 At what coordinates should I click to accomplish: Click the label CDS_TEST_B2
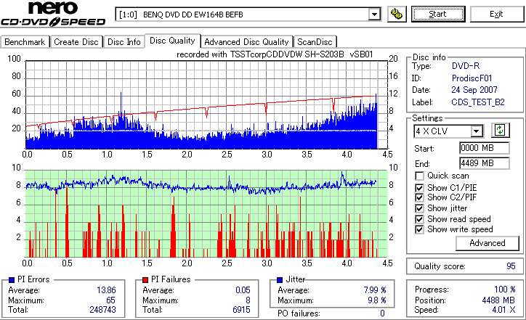478,102
